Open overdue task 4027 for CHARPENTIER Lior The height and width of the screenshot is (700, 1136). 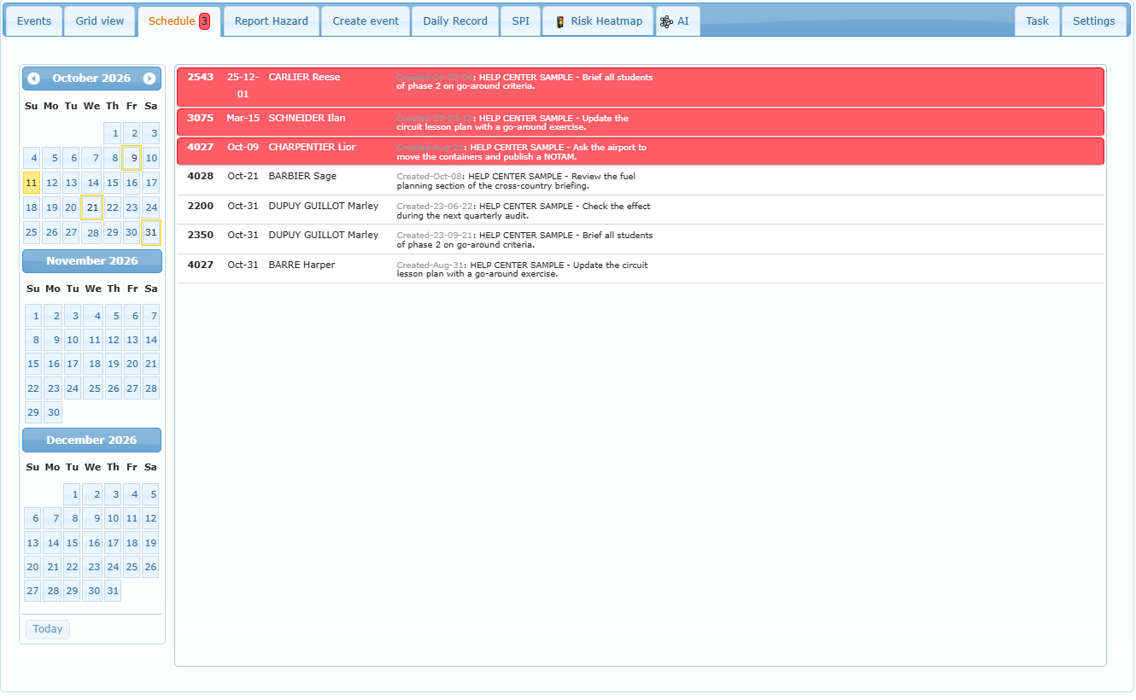[x=641, y=151]
